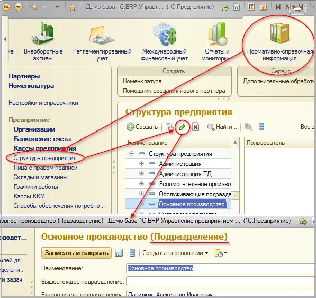Viewport: 316px width, 298px height.
Task: Open the reports dropdown icon
Action: 221,253
